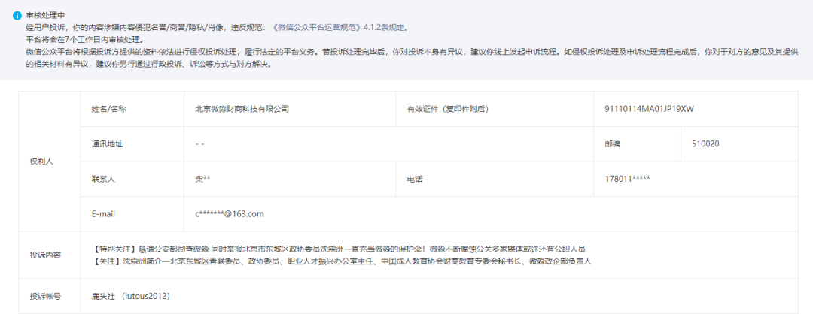This screenshot has height=314, width=813.
Task: Click the 有效证件（复印件附后） label
Action: click(x=448, y=109)
